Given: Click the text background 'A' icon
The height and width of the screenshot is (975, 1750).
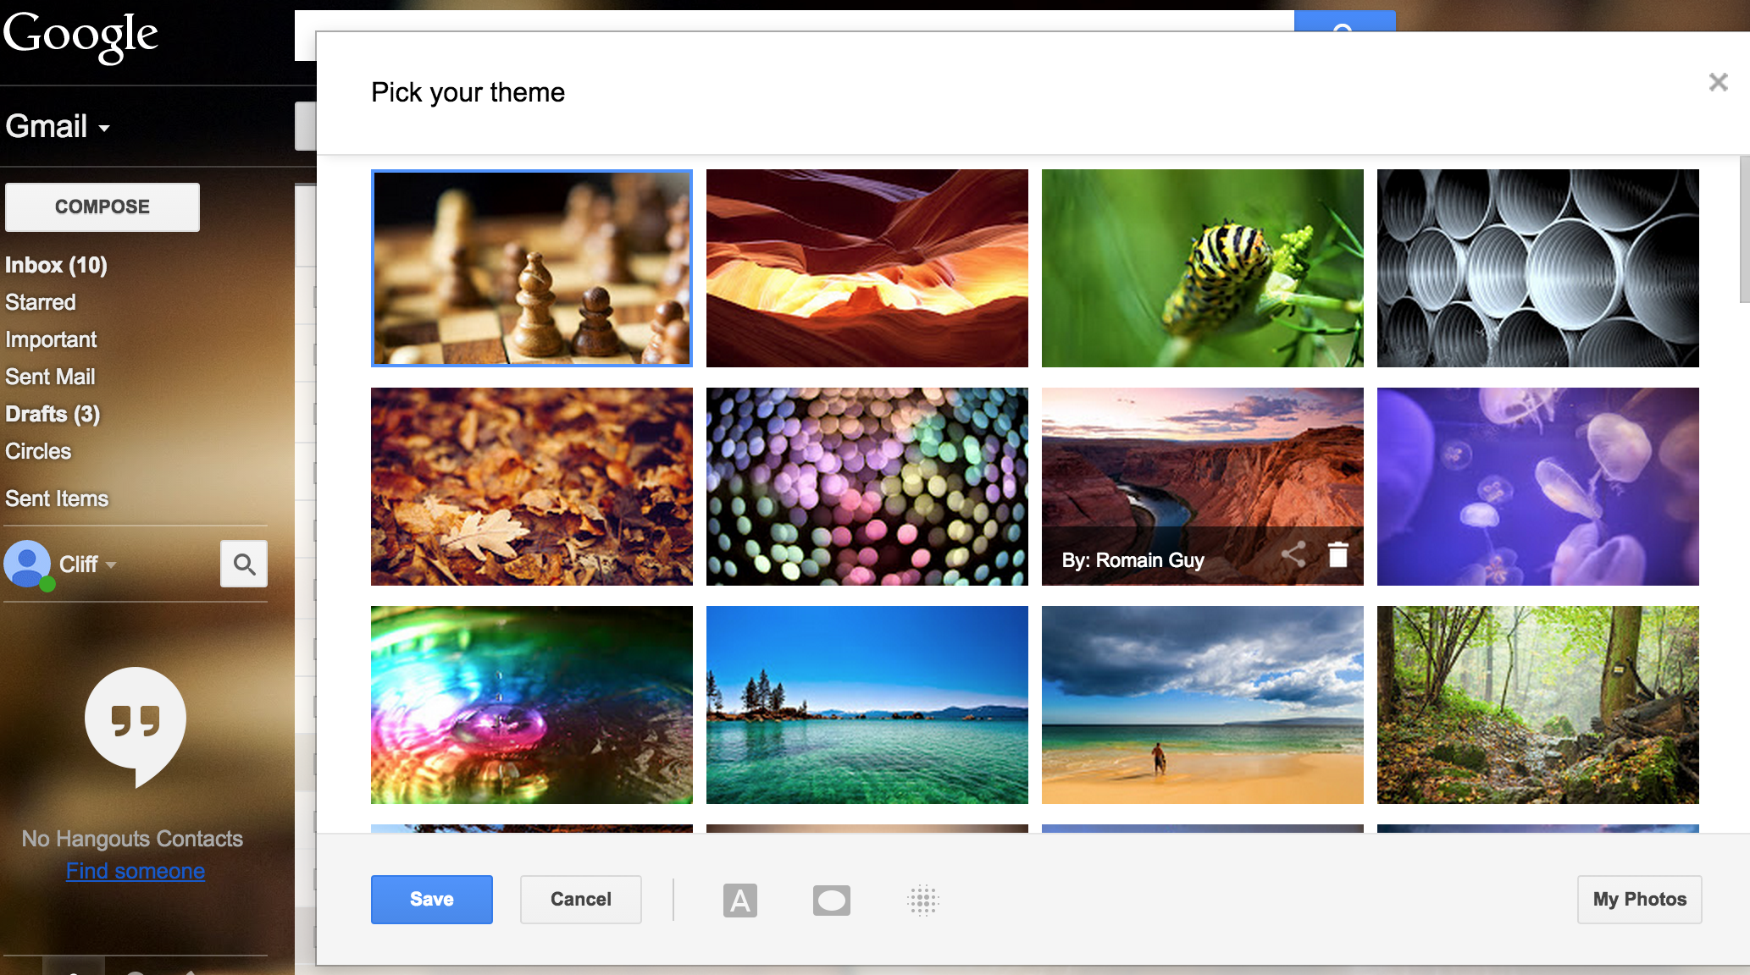Looking at the screenshot, I should point(740,900).
